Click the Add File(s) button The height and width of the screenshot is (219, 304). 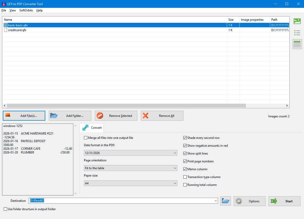[x=24, y=116]
